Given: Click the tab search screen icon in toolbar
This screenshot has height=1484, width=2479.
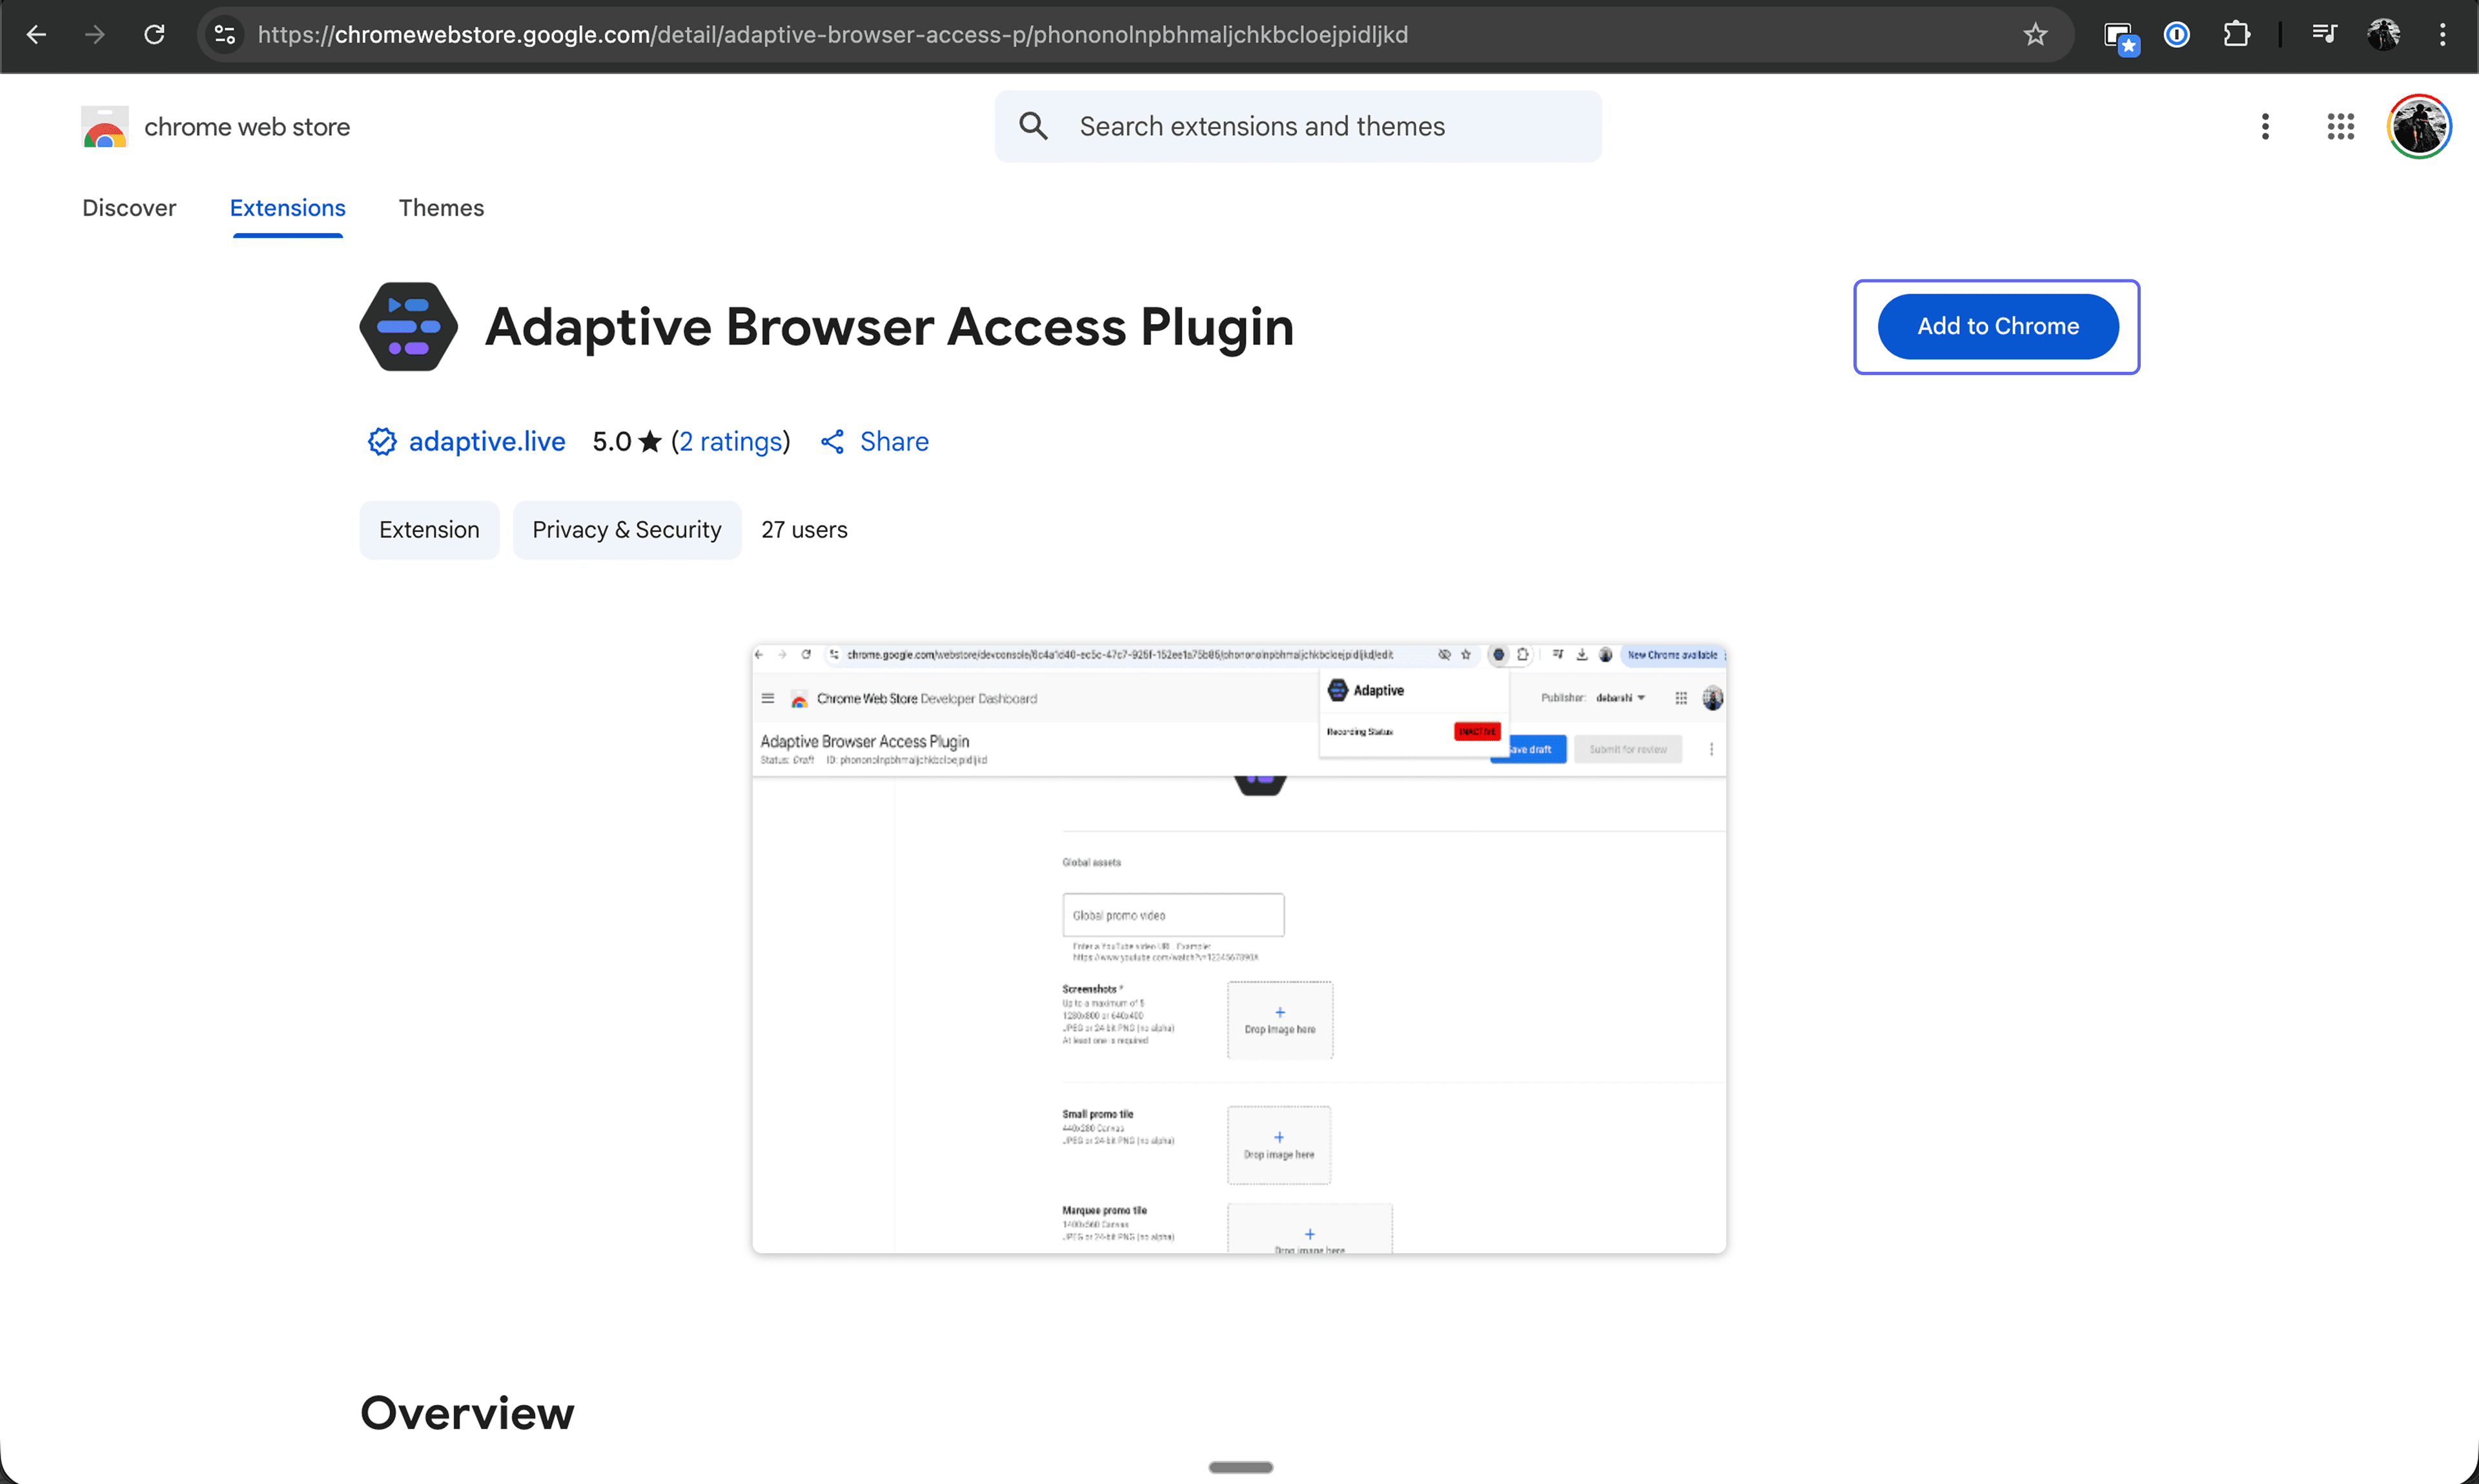Looking at the screenshot, I should point(2120,37).
